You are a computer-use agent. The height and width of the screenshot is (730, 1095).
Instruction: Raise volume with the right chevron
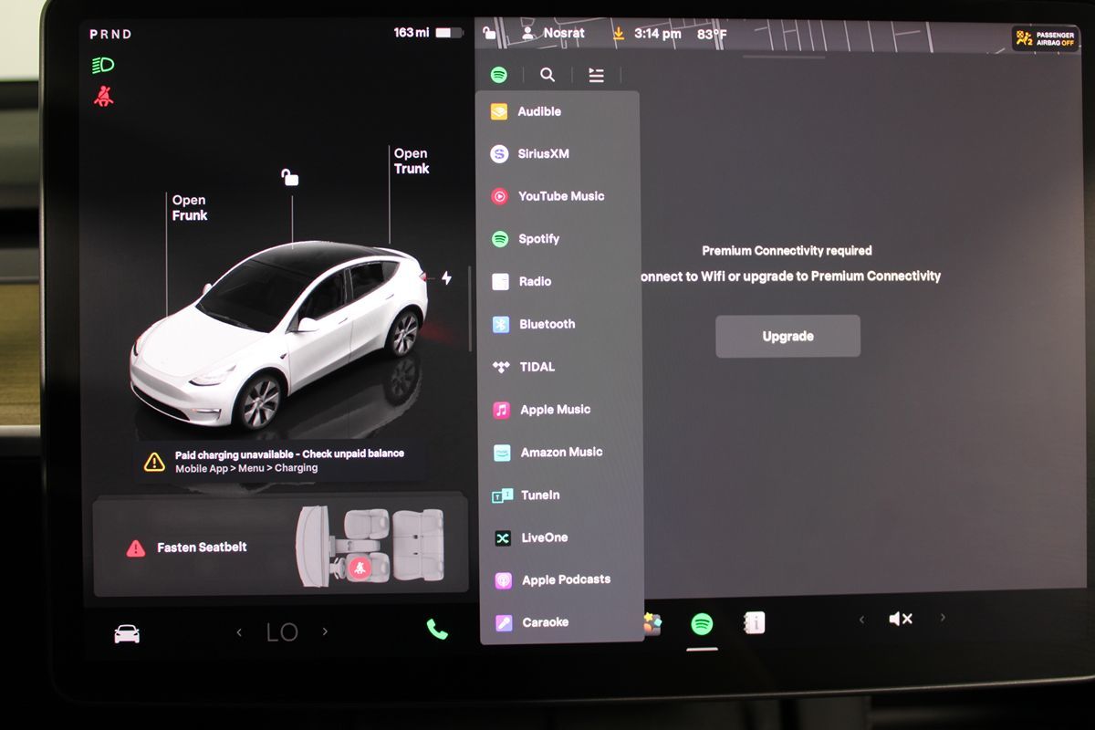coord(943,619)
